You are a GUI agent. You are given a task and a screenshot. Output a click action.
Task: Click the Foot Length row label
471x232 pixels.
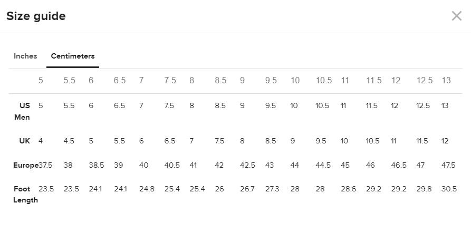click(x=25, y=195)
